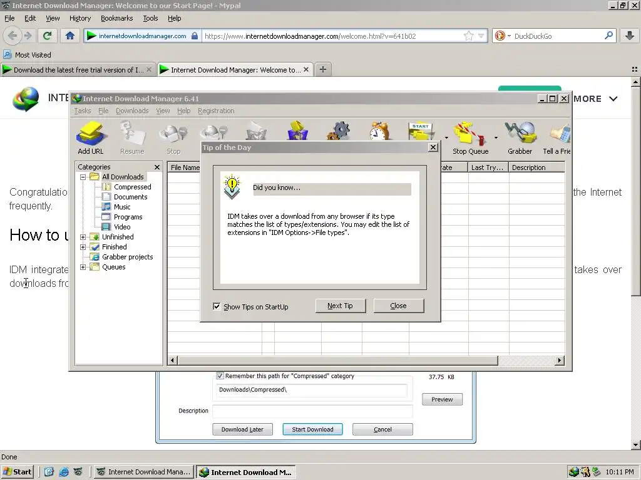
Task: Expand the Unfinished category node
Action: (x=83, y=237)
